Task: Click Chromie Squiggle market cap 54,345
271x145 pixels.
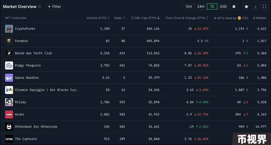Action: [x=154, y=90]
